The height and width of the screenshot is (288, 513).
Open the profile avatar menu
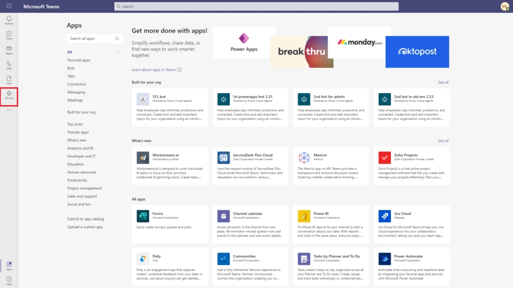(505, 6)
